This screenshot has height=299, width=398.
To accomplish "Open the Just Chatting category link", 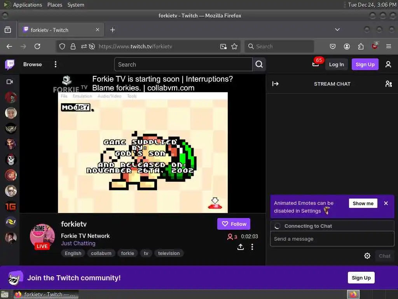I will click(78, 243).
